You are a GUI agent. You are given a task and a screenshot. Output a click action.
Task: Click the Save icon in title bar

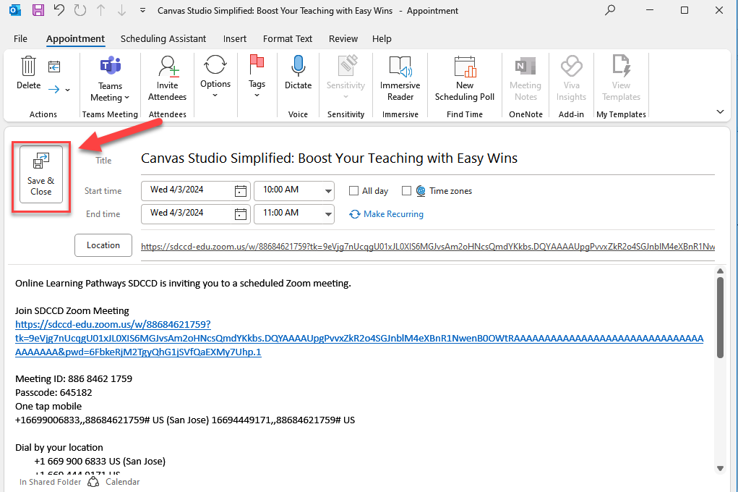click(x=38, y=11)
